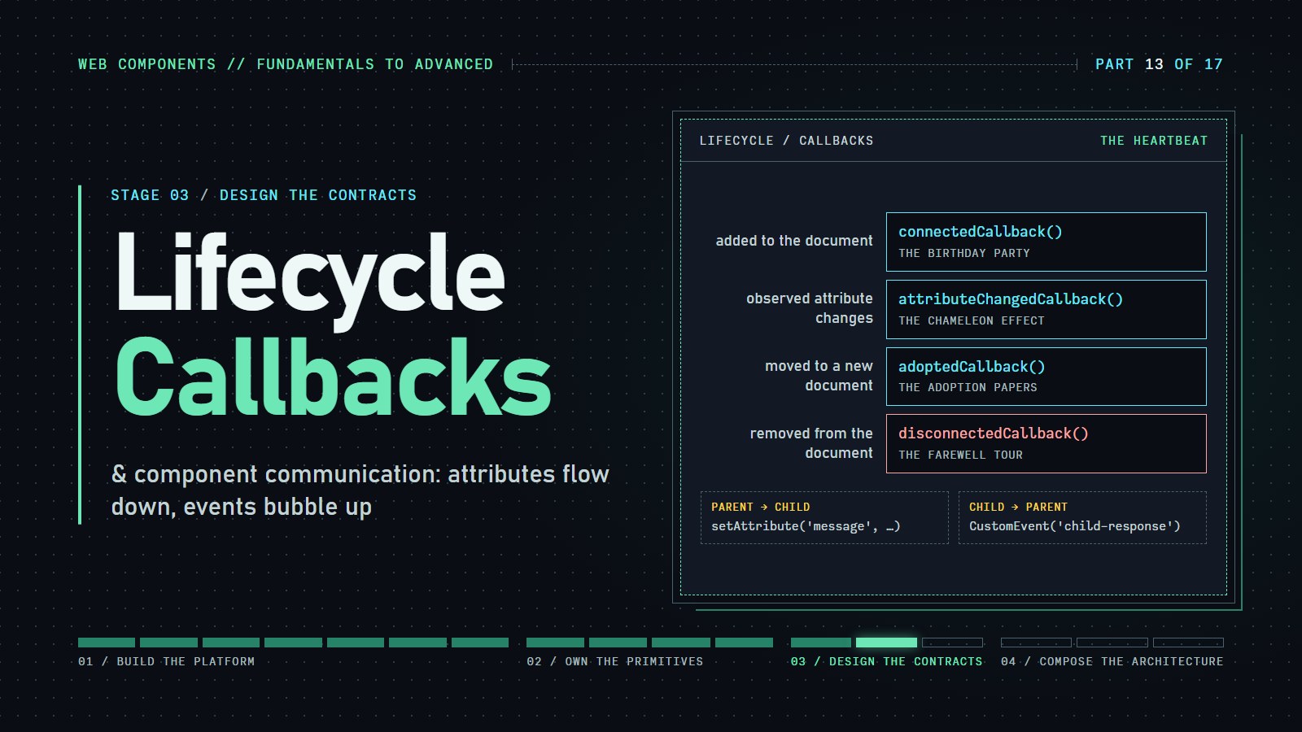Click the connectedCallback() box
Image resolution: width=1302 pixels, height=732 pixels.
1046,242
